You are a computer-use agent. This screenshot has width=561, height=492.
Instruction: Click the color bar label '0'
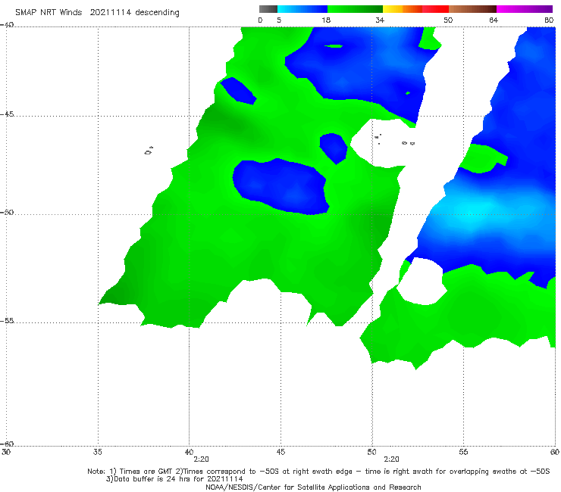tap(260, 20)
